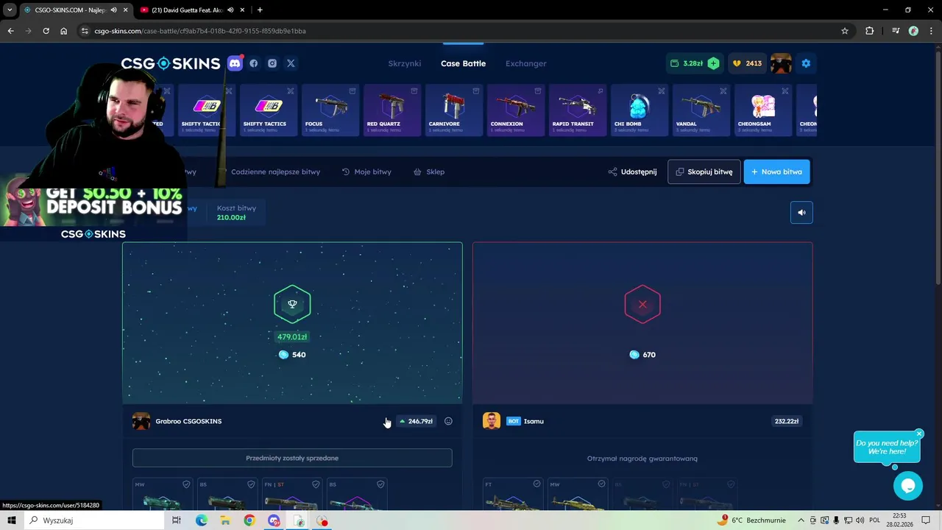Open the Vandal drop in live feed
The width and height of the screenshot is (942, 530).
pyautogui.click(x=701, y=110)
